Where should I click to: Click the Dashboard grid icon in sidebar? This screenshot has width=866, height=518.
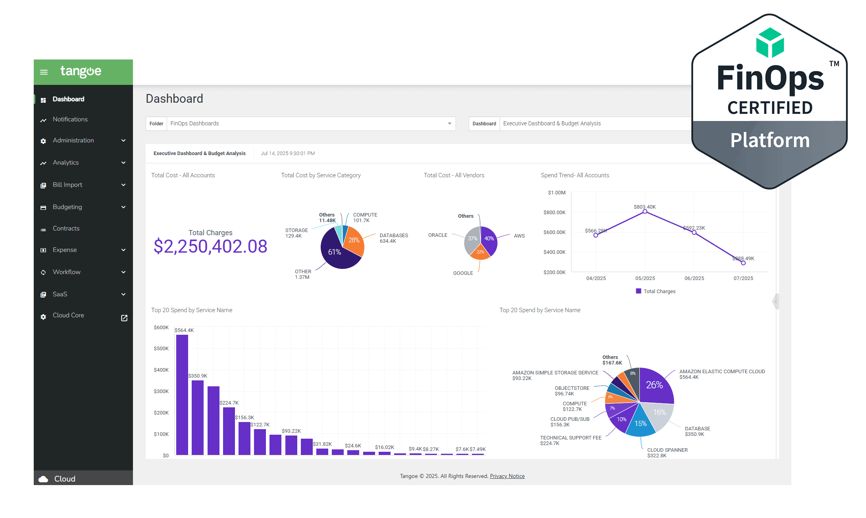43,100
